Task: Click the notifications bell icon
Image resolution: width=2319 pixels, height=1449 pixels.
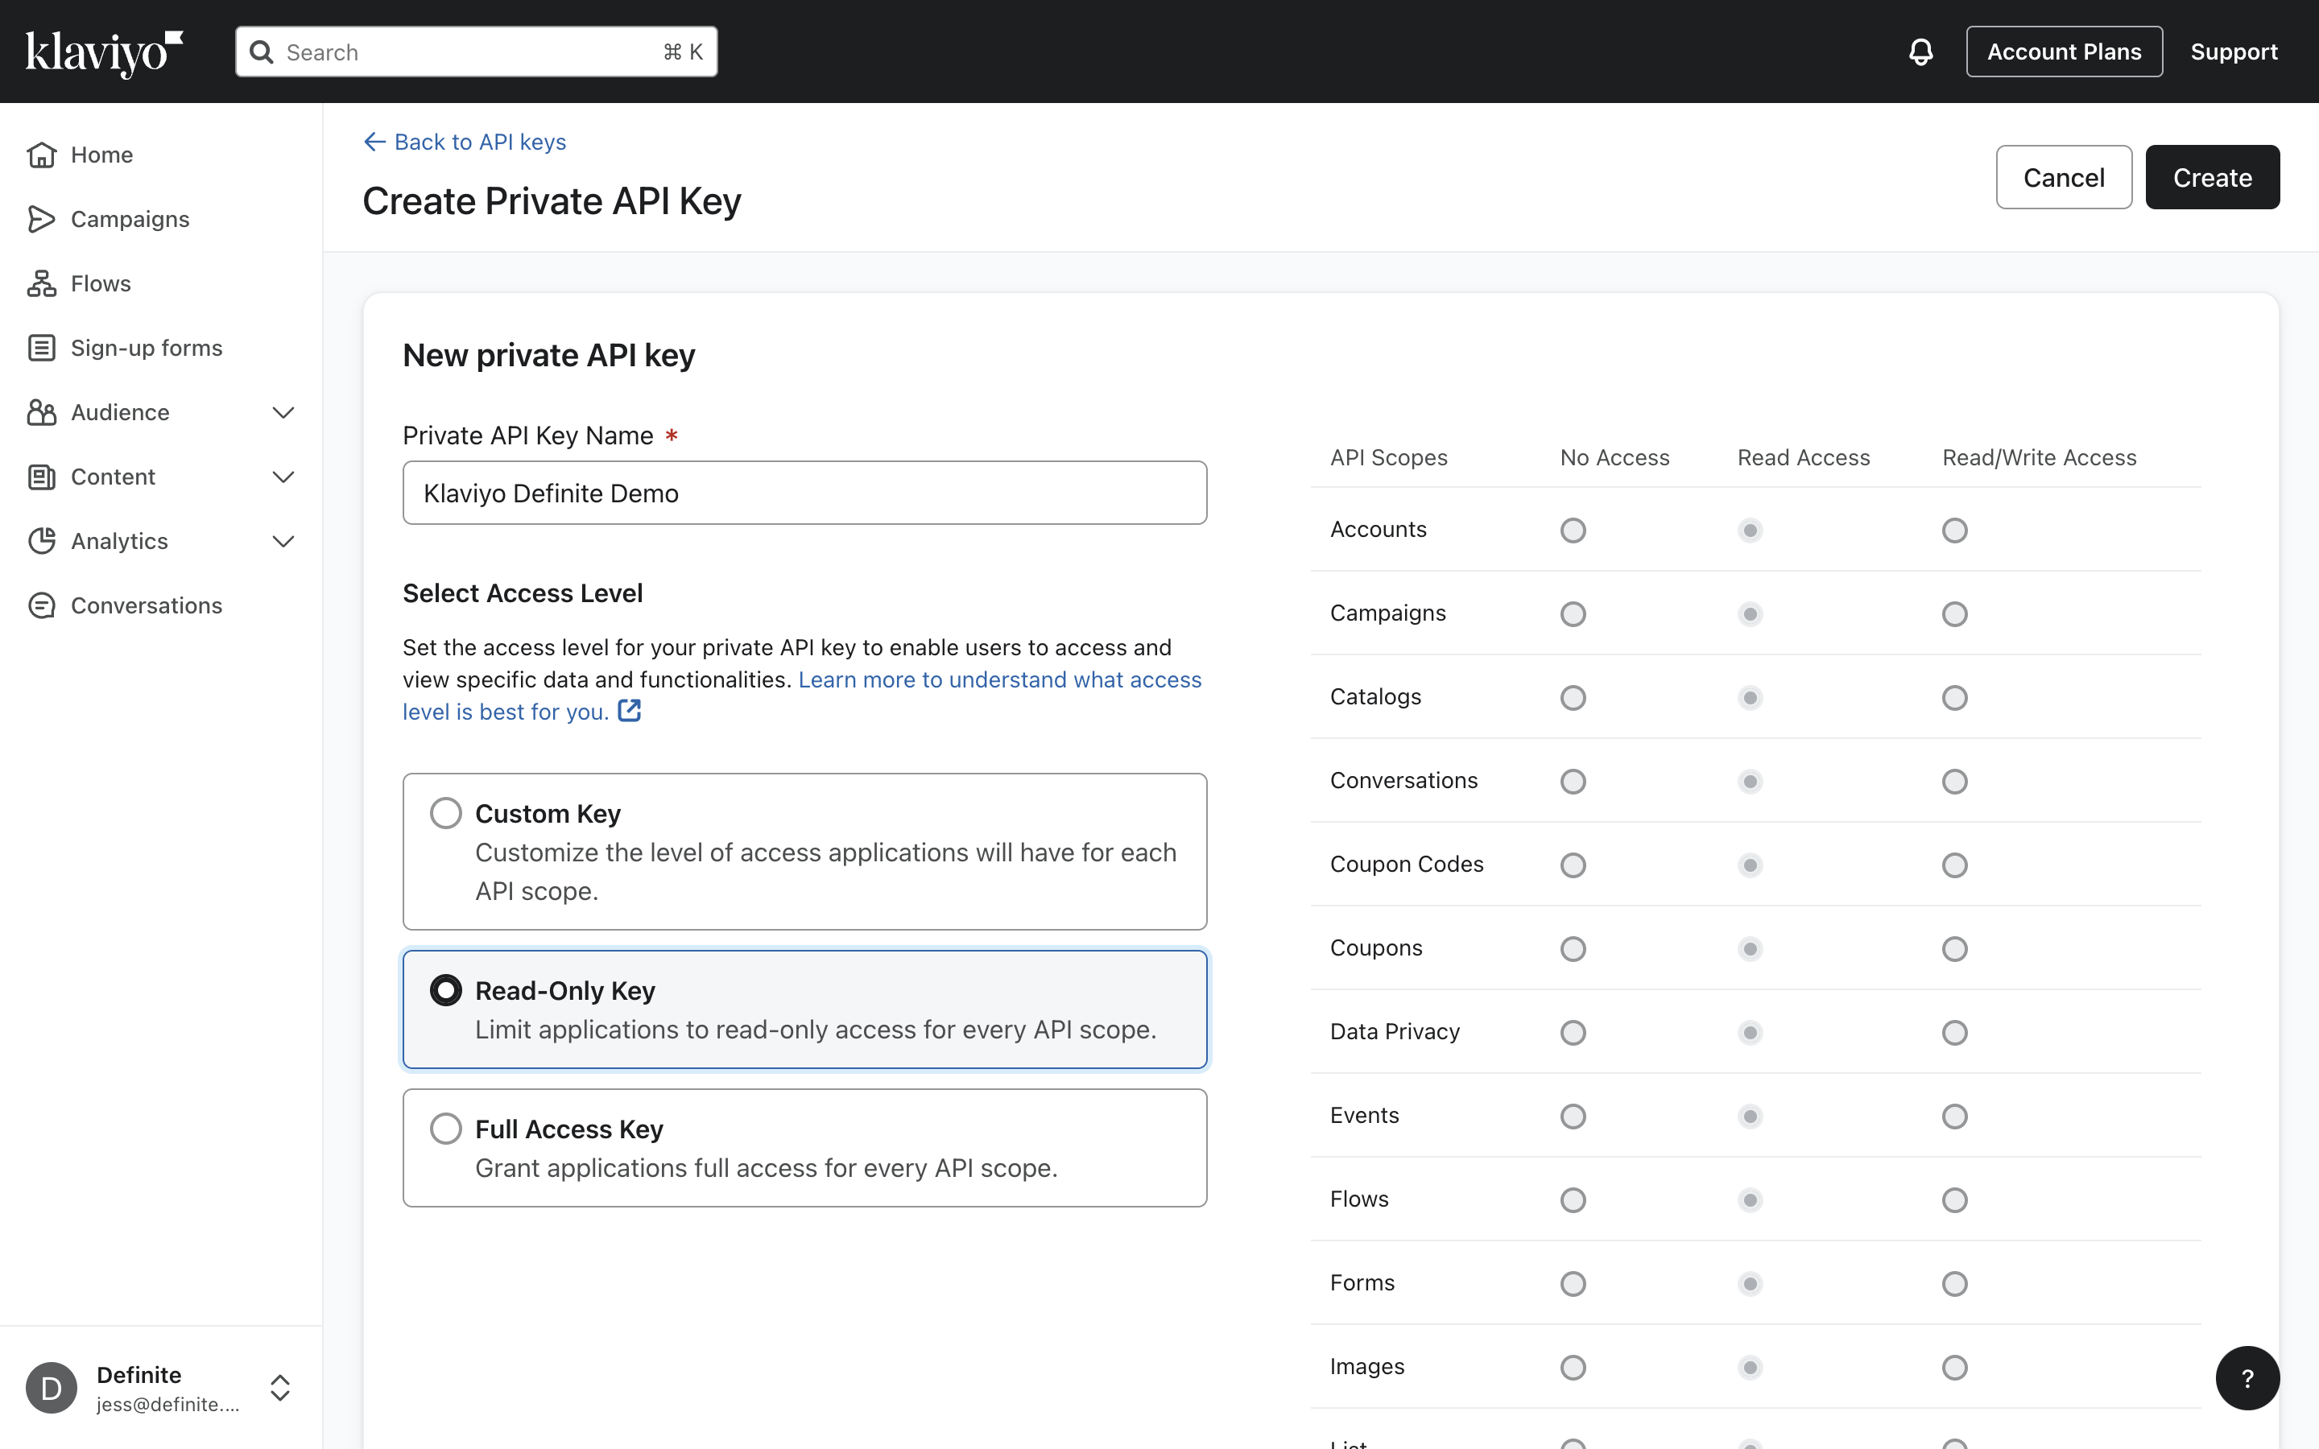Action: 1920,52
